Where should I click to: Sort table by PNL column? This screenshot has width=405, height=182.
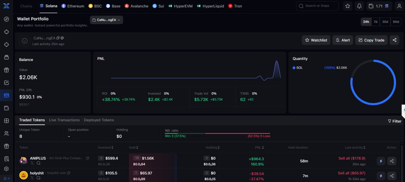point(260,147)
